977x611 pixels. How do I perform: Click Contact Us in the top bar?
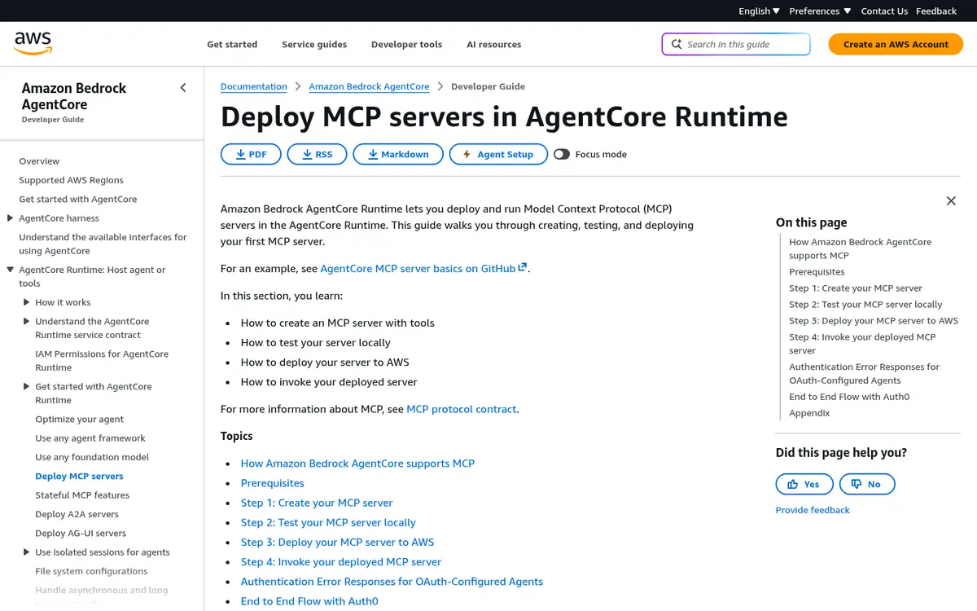884,11
